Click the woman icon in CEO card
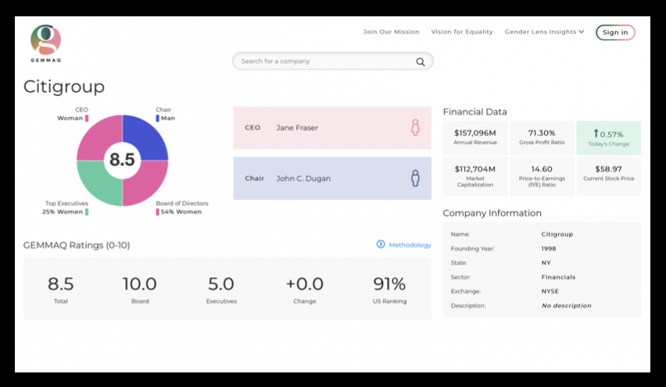666x387 pixels. point(415,128)
